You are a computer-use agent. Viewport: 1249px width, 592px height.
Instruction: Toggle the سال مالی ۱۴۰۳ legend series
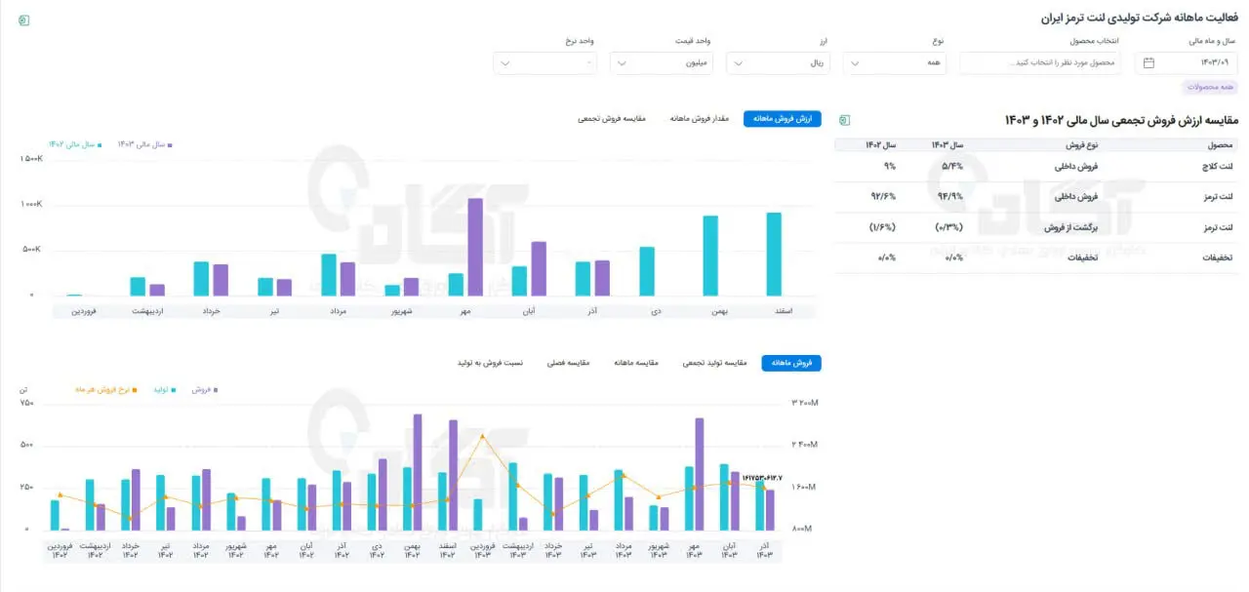click(145, 144)
